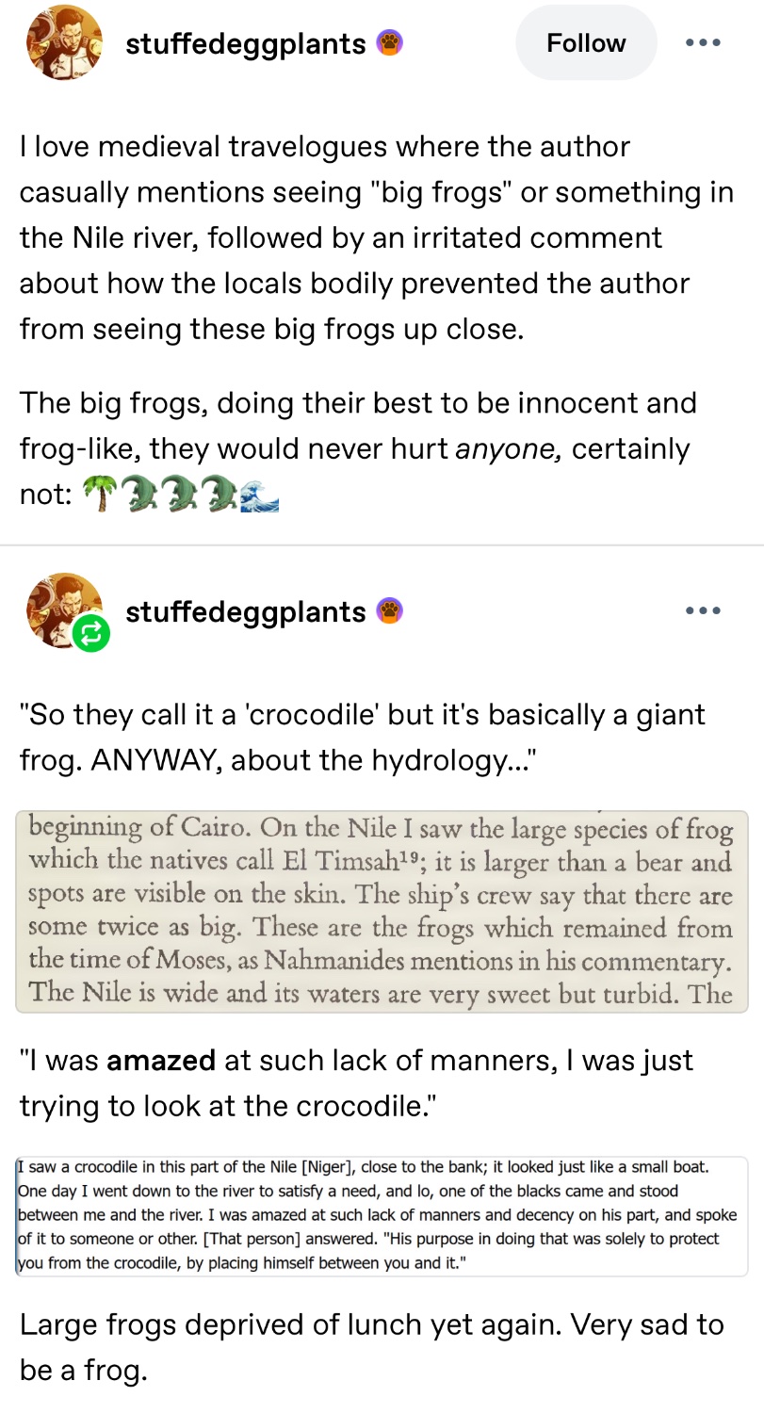The width and height of the screenshot is (764, 1413).
Task: Open the top post's three-dot menu
Action: (x=703, y=42)
